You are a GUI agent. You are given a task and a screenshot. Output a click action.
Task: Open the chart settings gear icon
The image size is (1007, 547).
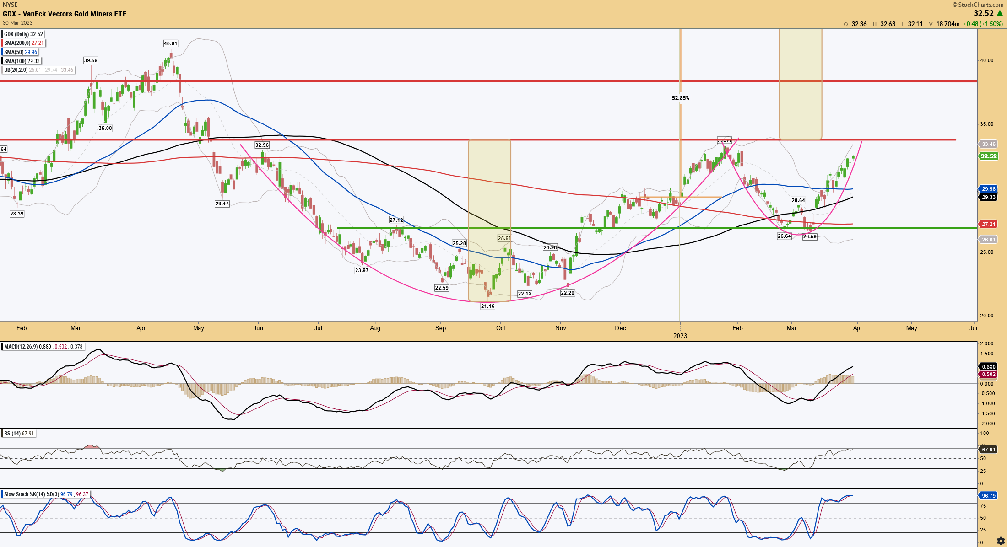(x=1001, y=541)
